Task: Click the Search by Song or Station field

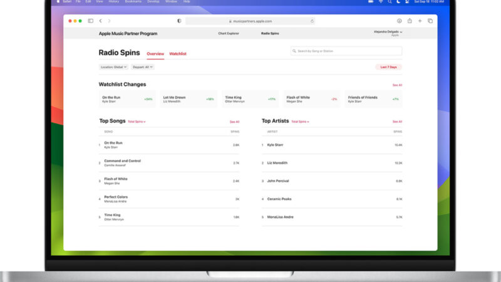Action: pyautogui.click(x=346, y=51)
